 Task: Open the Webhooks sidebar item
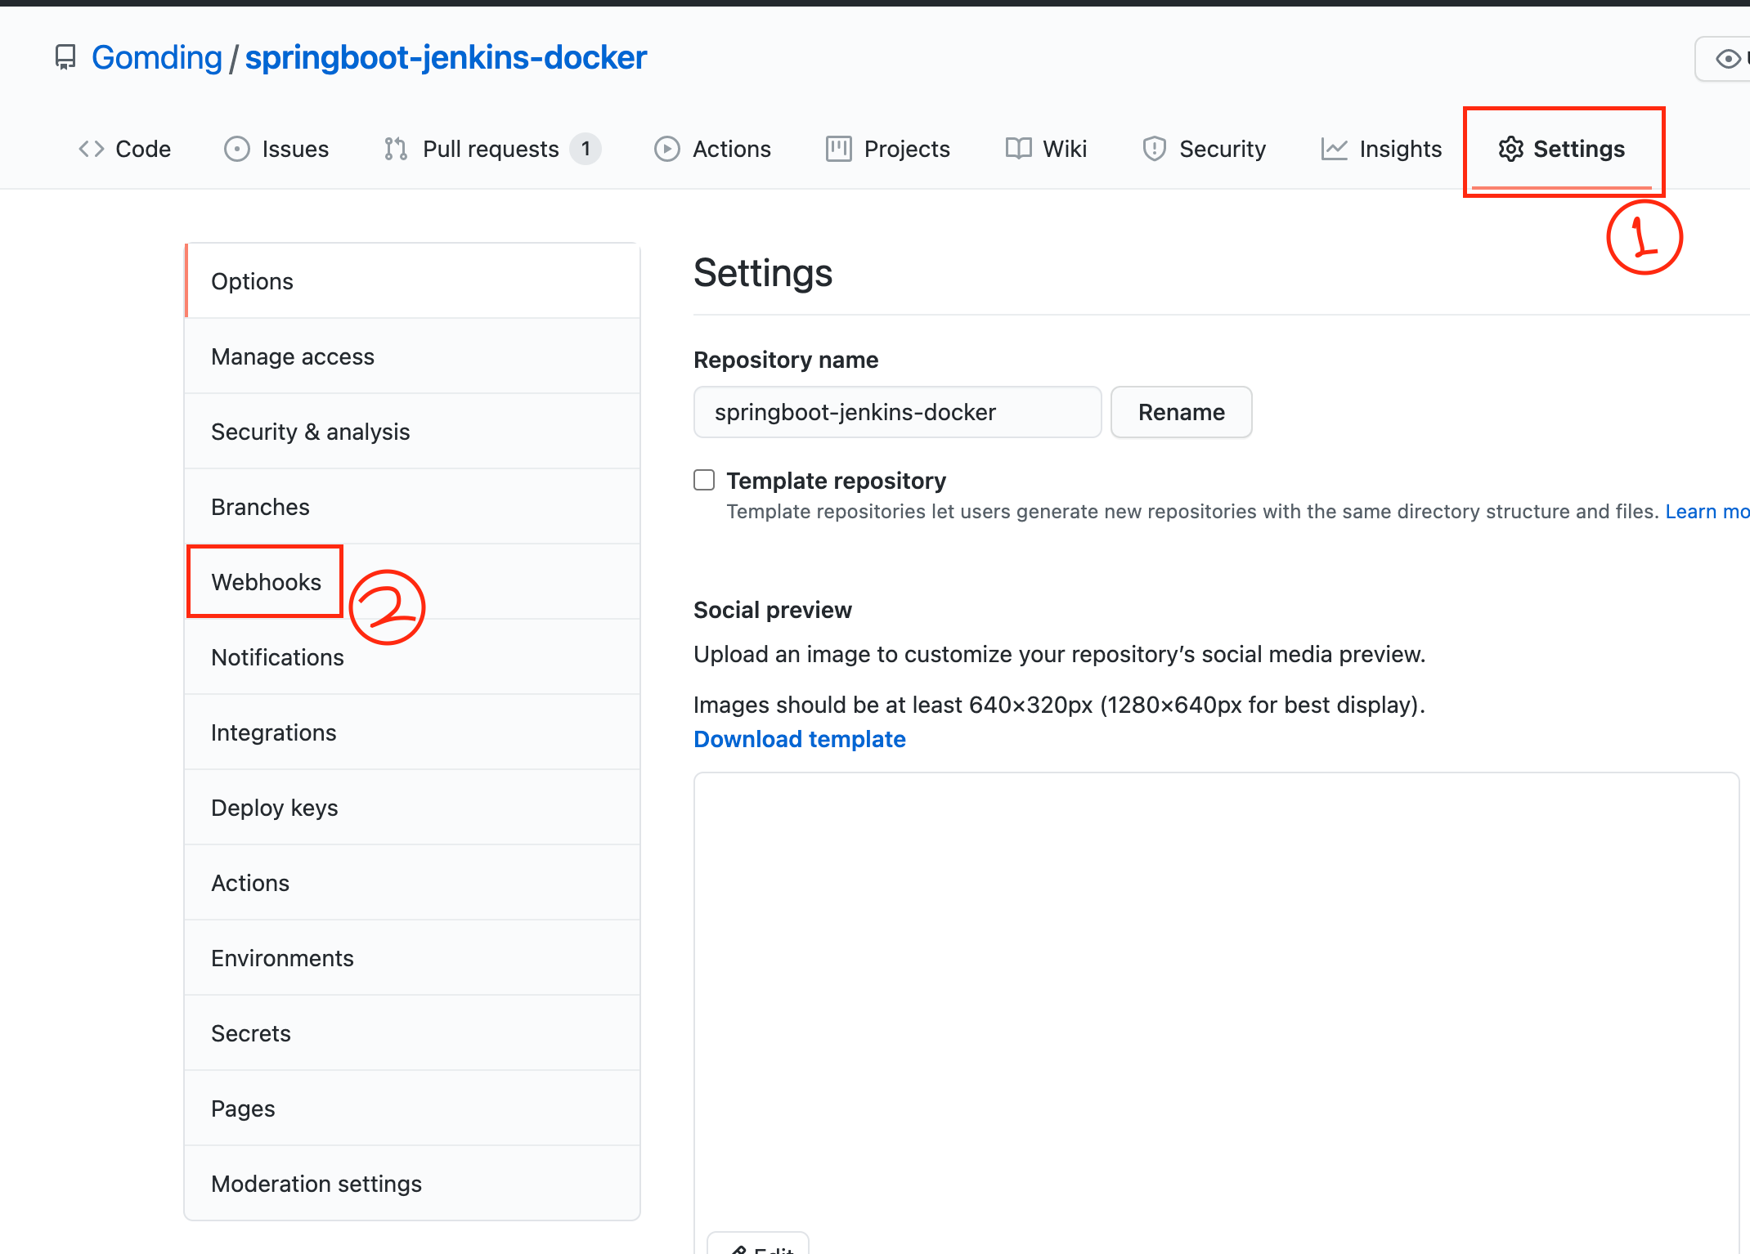tap(266, 582)
